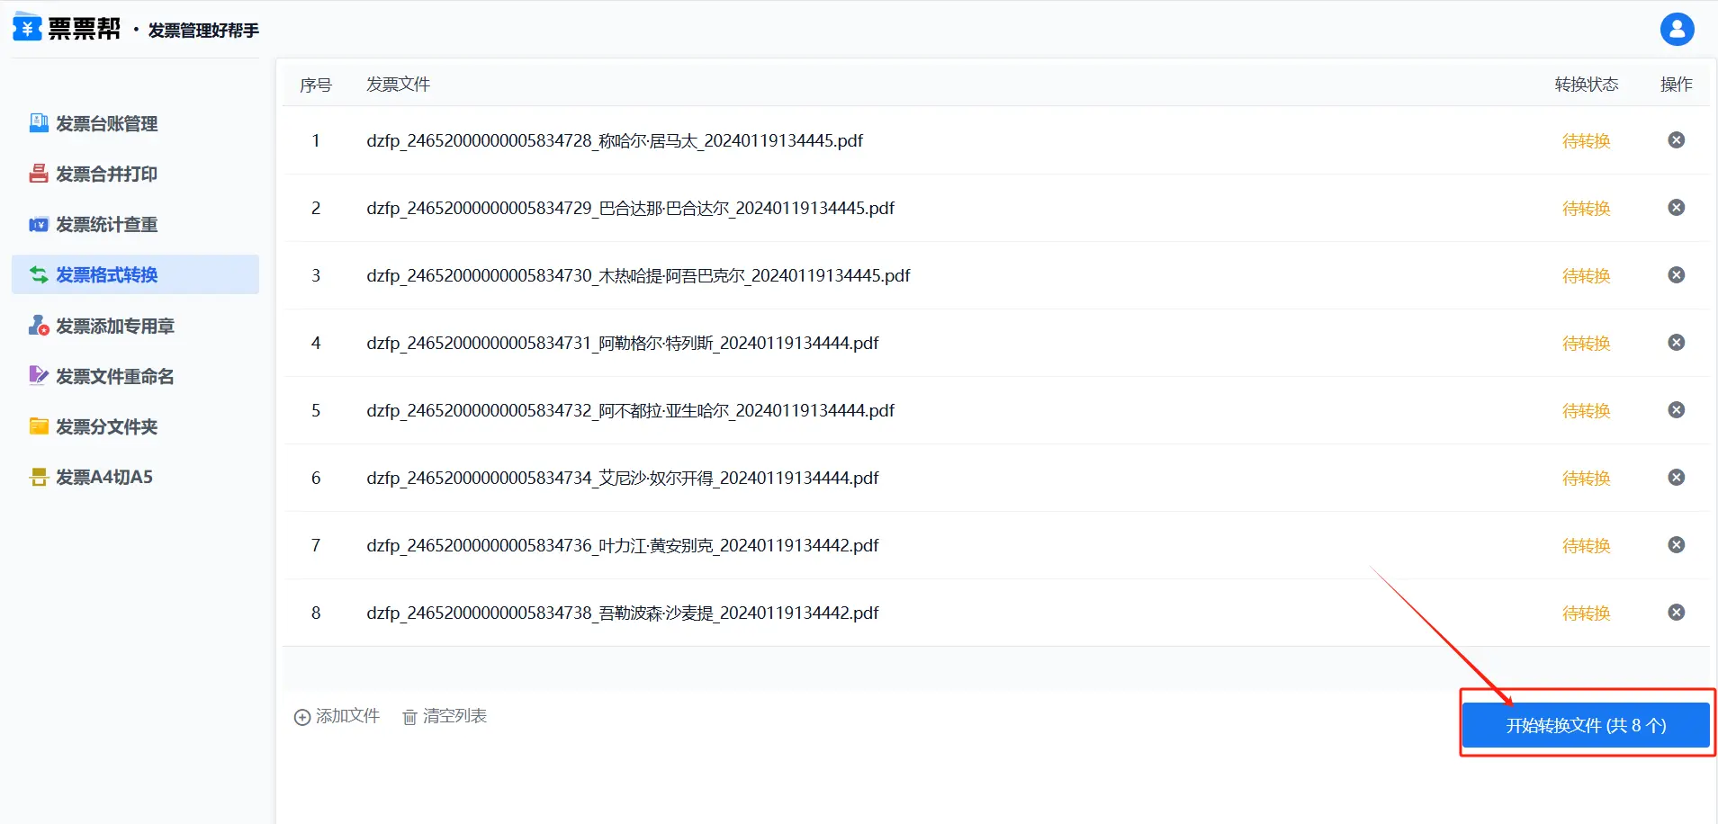Remove file row 1 with its X icon

(x=1676, y=140)
